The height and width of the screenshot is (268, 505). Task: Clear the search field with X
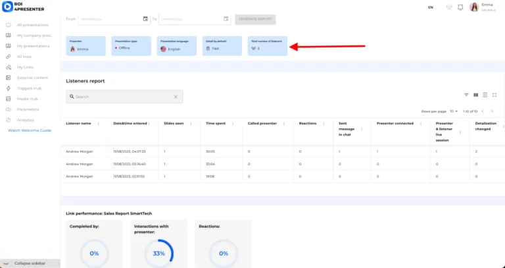tap(176, 97)
